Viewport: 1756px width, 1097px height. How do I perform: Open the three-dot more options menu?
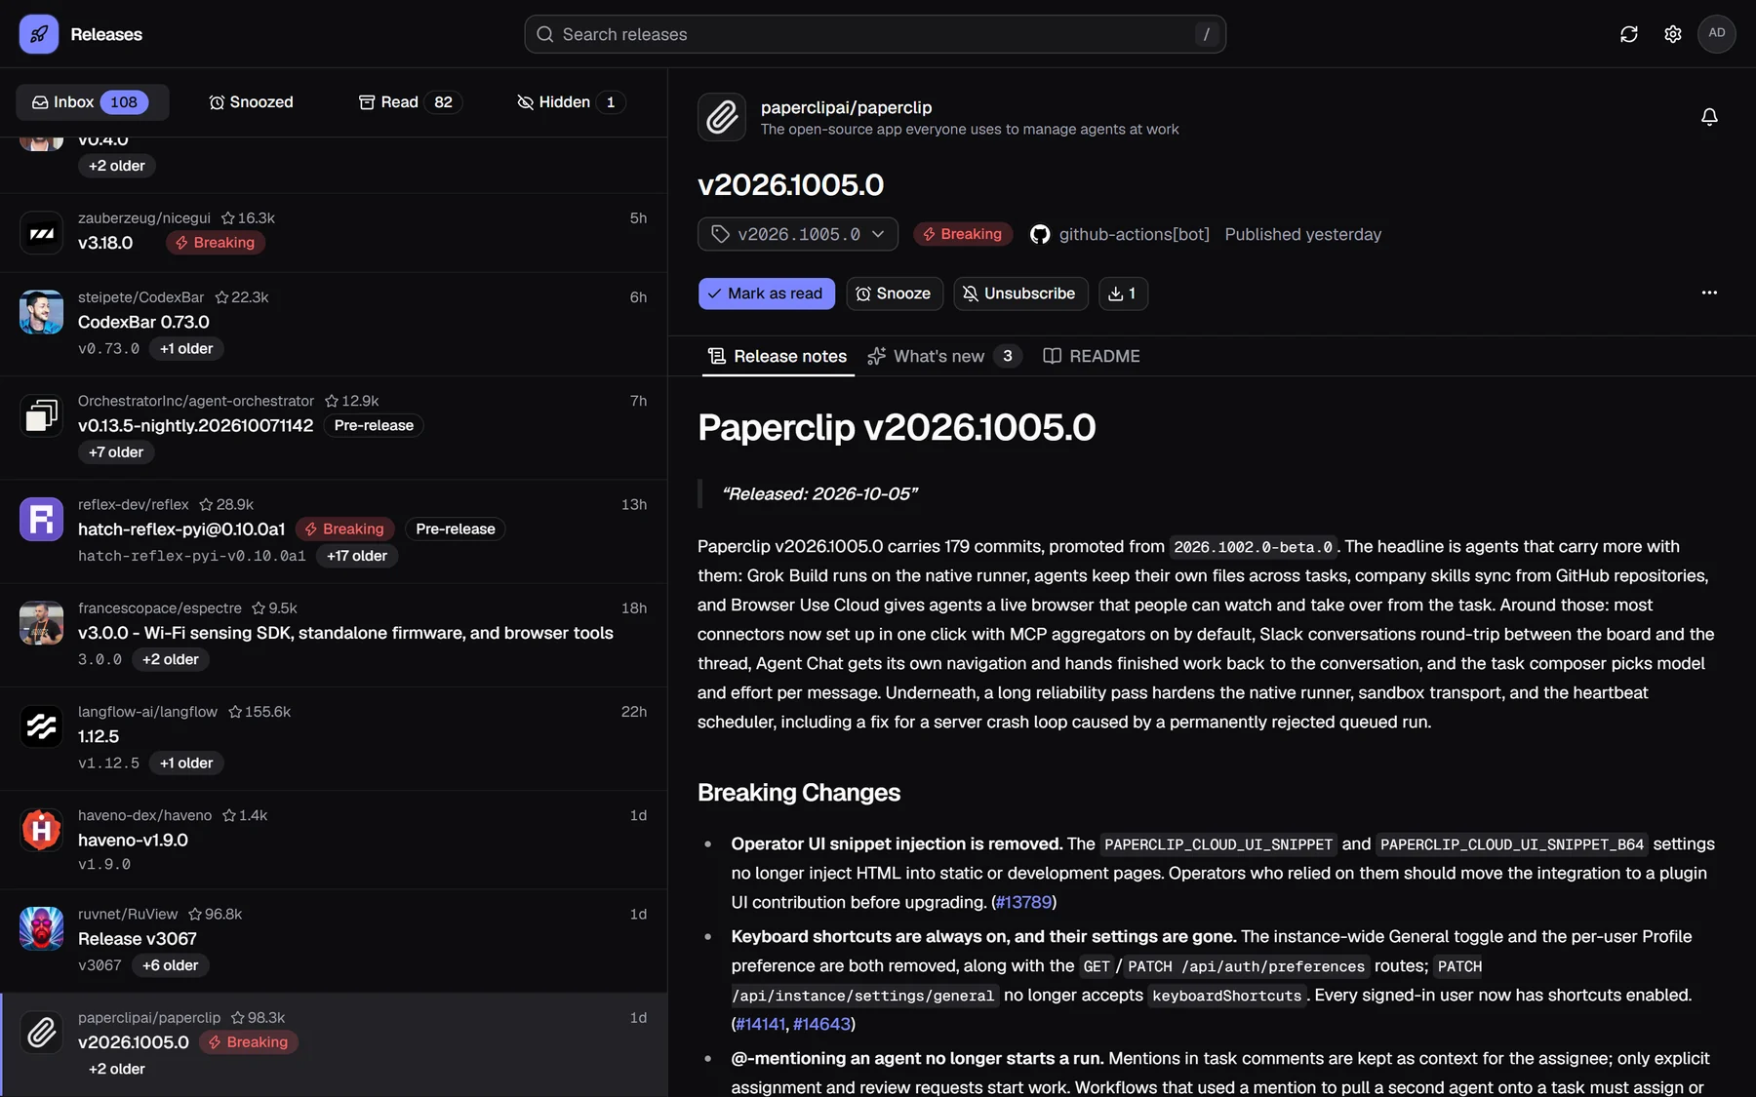tap(1709, 293)
